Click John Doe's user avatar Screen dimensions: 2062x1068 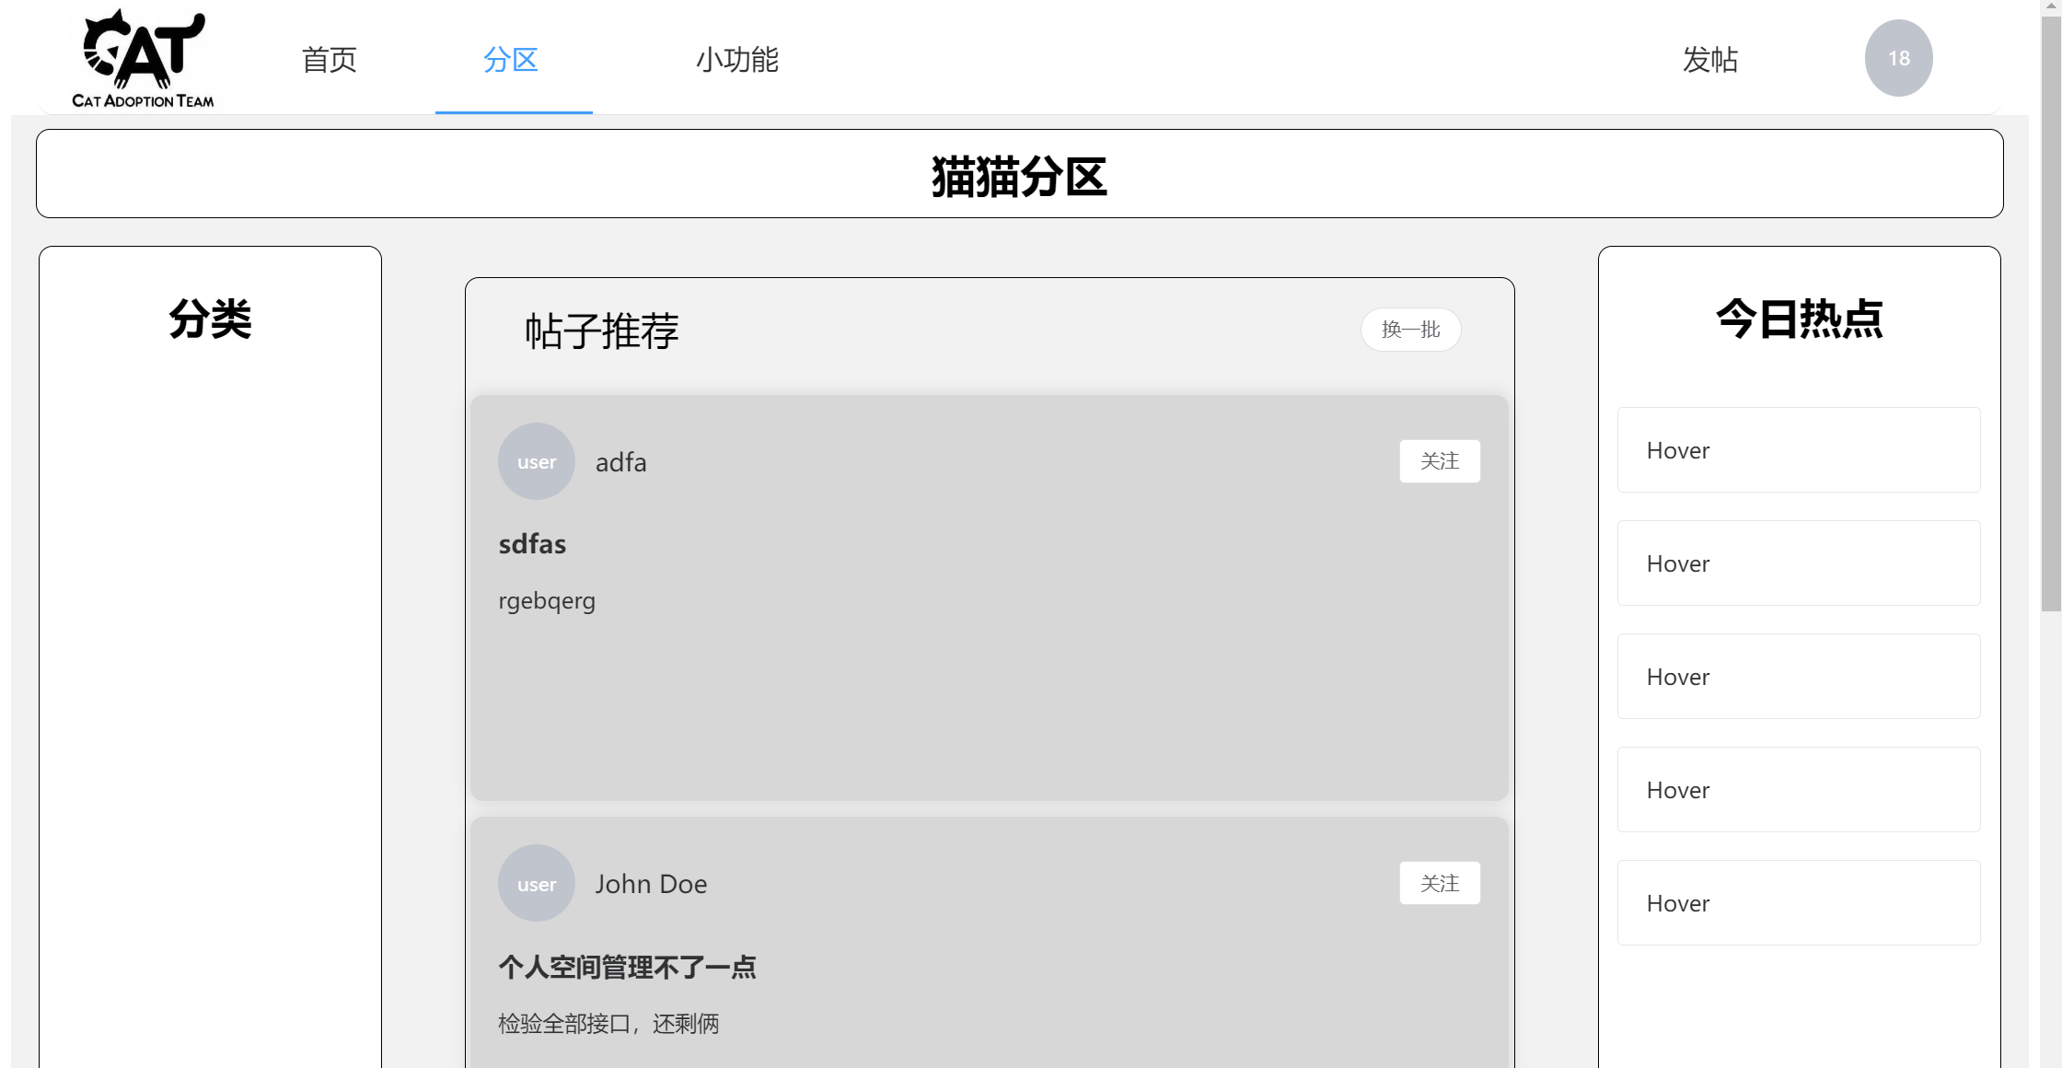pos(537,883)
